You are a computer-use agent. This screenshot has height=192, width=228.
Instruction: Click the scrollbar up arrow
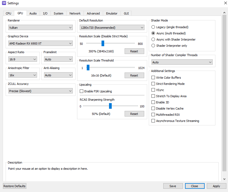224,13
